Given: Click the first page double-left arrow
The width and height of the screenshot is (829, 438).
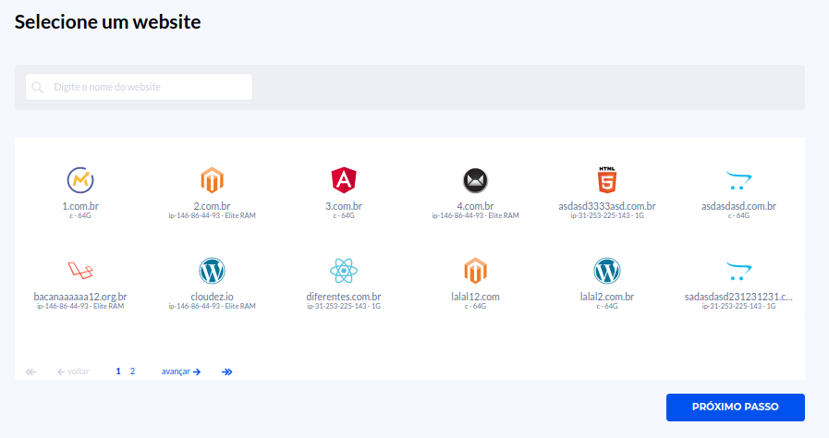Looking at the screenshot, I should (x=30, y=371).
